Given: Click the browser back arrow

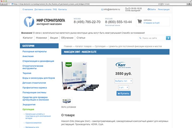Looking at the screenshot, I should coord(2,4).
